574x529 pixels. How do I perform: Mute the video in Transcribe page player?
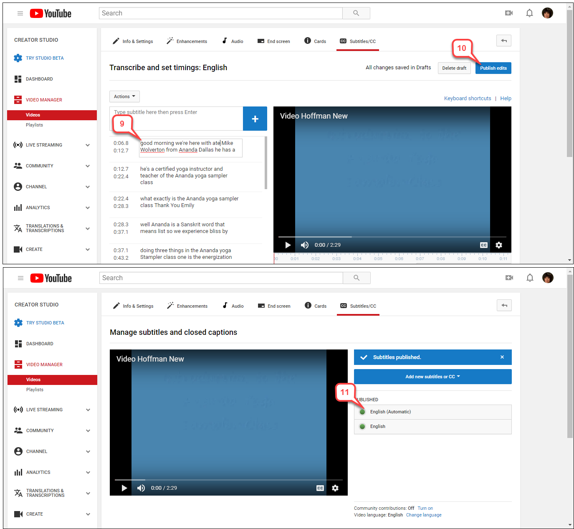305,245
